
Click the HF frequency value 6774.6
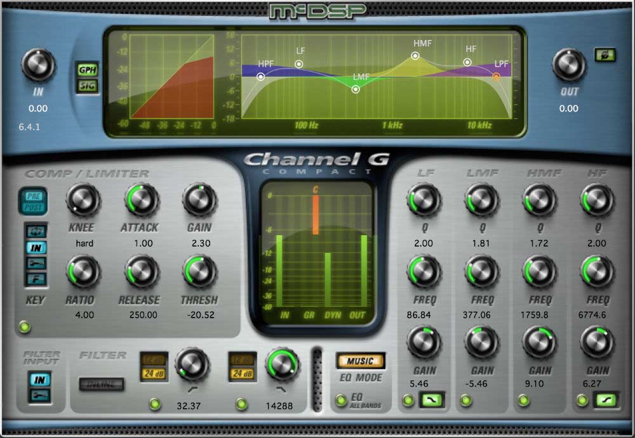click(x=592, y=314)
